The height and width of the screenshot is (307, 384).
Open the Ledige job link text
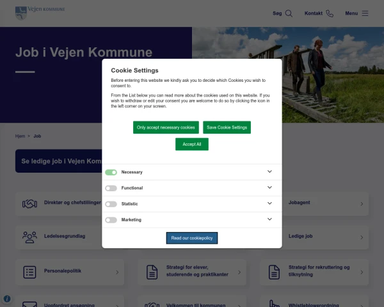click(300, 236)
